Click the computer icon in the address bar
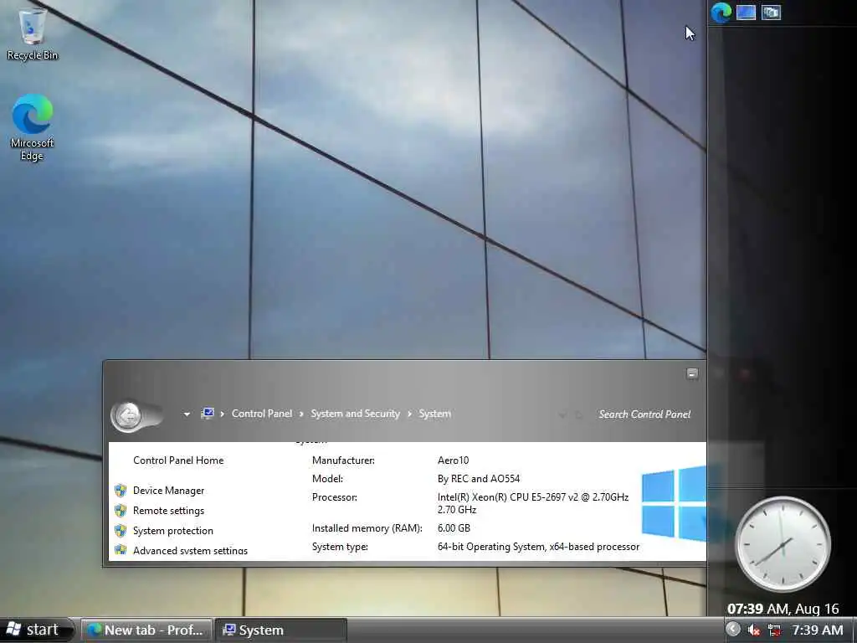This screenshot has height=643, width=857. 208,414
